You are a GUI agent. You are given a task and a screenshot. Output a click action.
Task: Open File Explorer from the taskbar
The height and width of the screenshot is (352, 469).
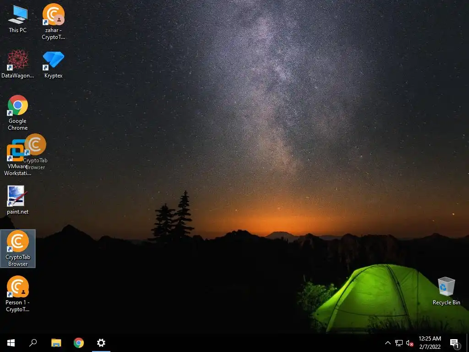[56, 343]
